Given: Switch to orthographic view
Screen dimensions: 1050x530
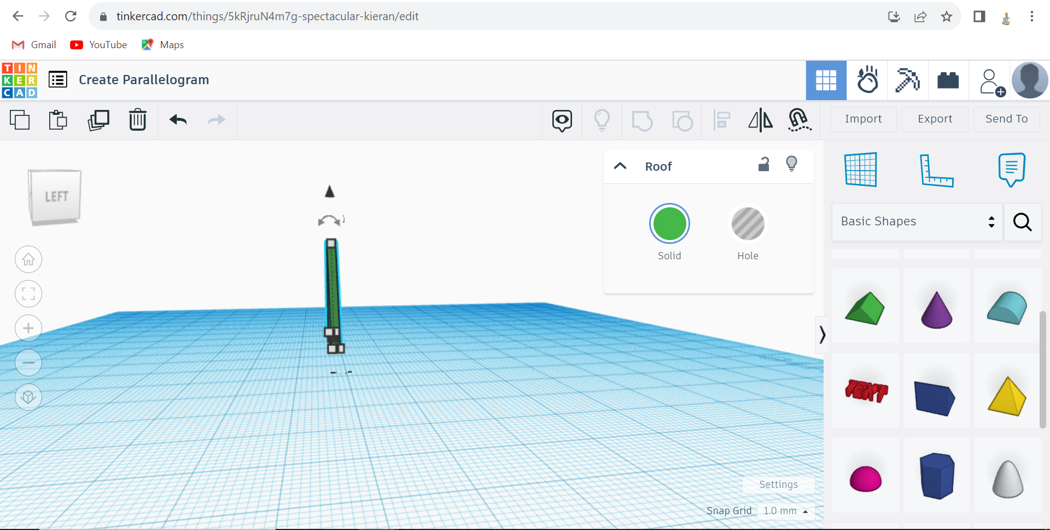Looking at the screenshot, I should [x=28, y=397].
